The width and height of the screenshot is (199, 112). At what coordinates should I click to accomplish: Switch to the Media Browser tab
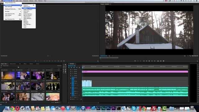(13, 64)
